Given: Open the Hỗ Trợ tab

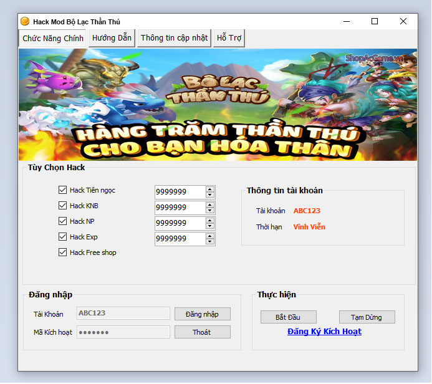Looking at the screenshot, I should point(229,38).
